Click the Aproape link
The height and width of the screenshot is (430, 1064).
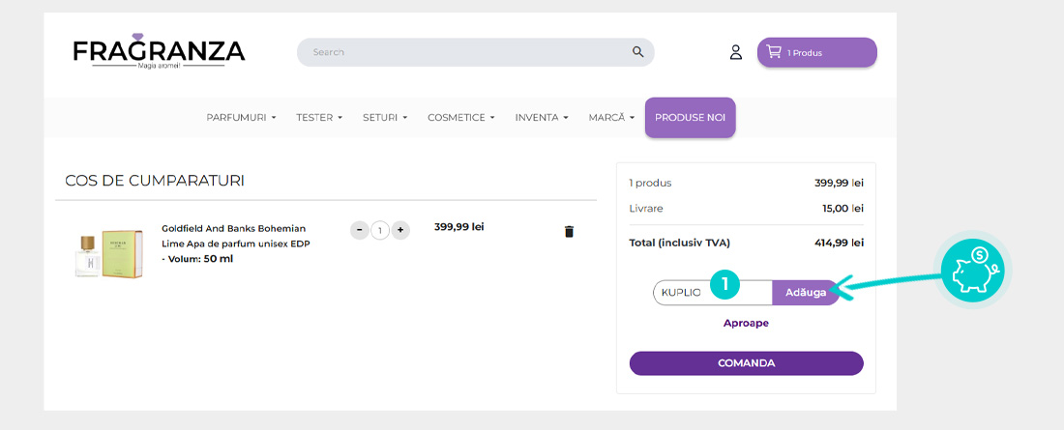pyautogui.click(x=746, y=323)
